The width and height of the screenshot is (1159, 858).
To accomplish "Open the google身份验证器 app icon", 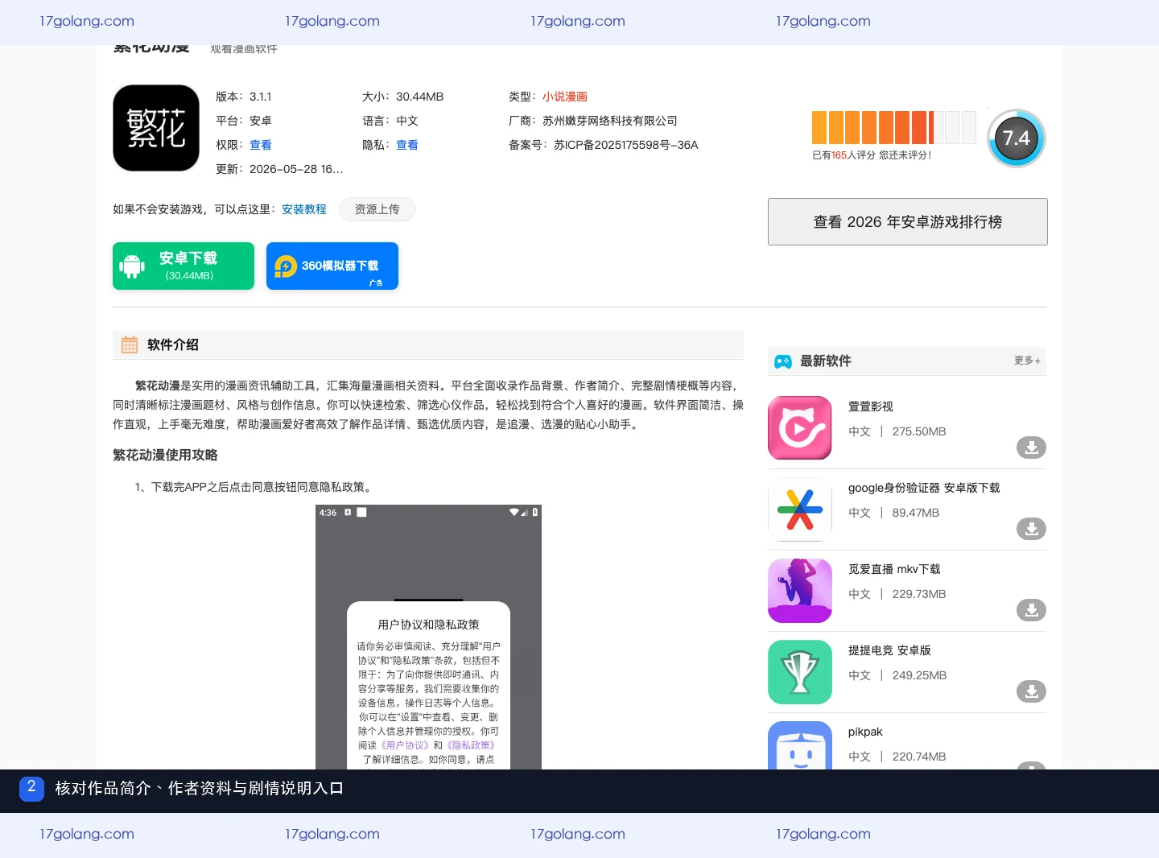I will [800, 509].
